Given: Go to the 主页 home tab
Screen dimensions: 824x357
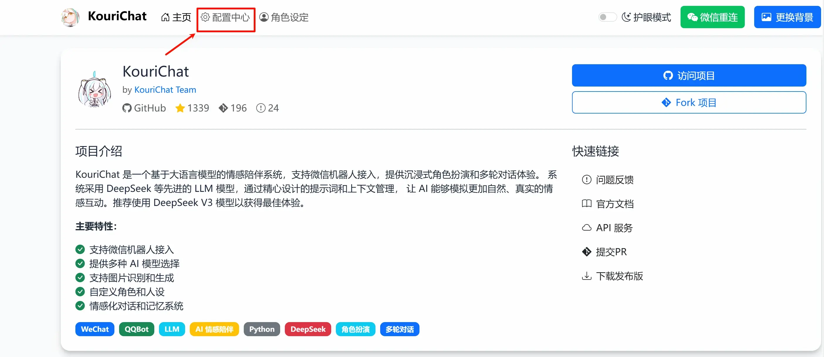Looking at the screenshot, I should tap(176, 17).
